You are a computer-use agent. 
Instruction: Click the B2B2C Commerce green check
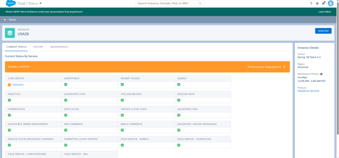coord(122,130)
